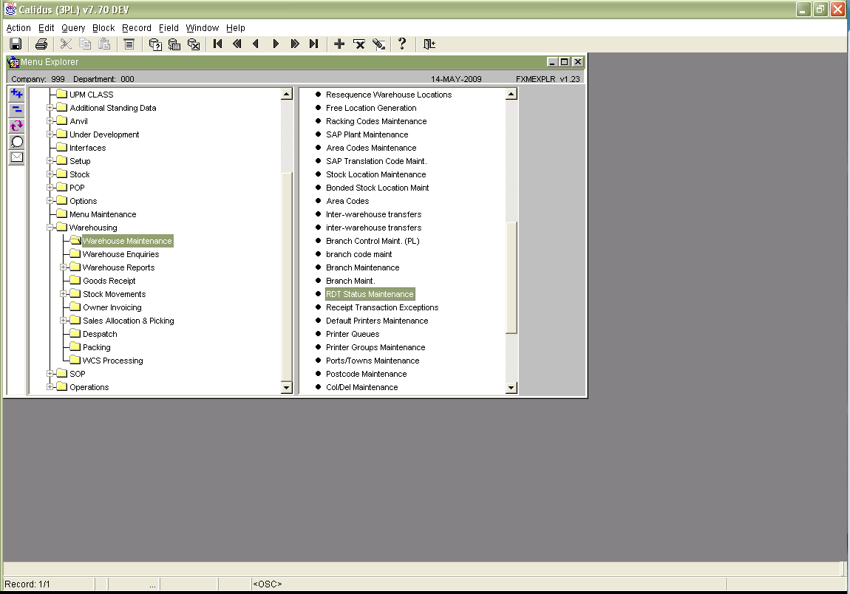Go to next block icon

tap(294, 44)
